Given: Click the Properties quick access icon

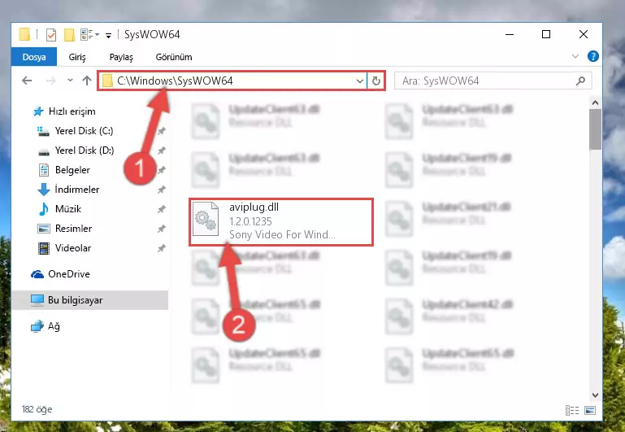Looking at the screenshot, I should (51, 35).
